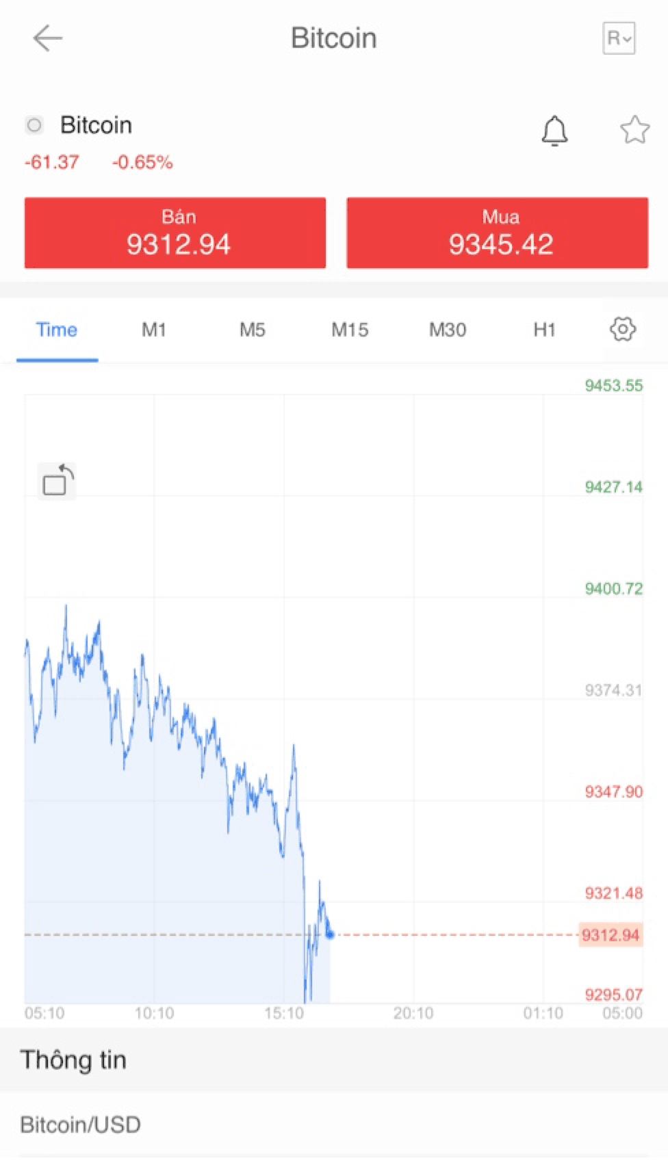Switch to the M15 timeframe
Image resolution: width=668 pixels, height=1167 pixels.
tap(350, 330)
